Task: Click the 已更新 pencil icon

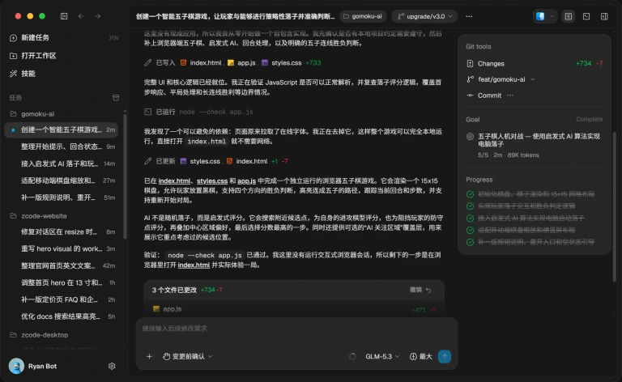Action: point(147,161)
